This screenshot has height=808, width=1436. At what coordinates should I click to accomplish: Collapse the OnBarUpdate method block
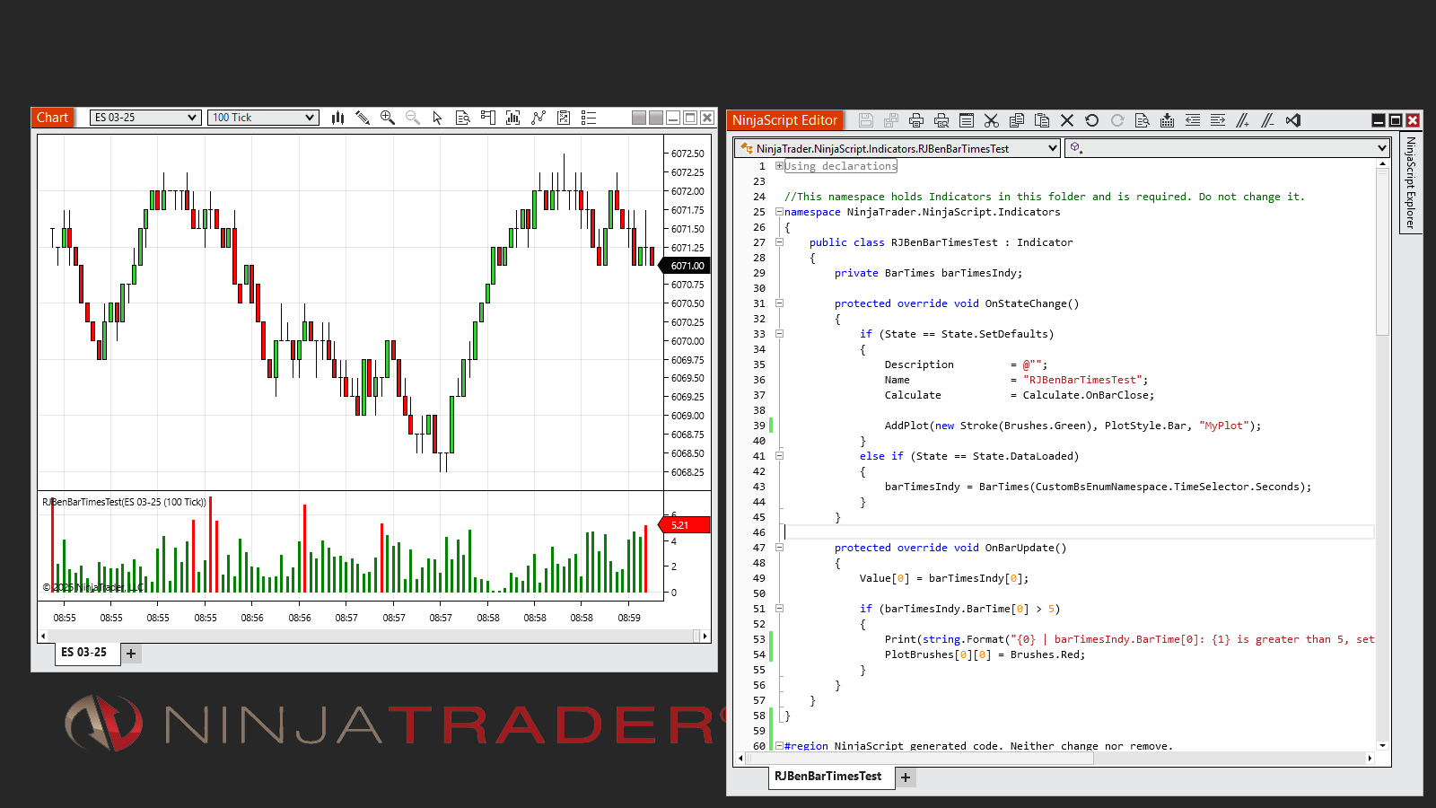[779, 548]
